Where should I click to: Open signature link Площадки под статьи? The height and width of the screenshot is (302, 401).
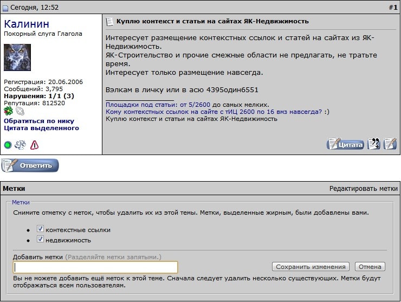158,105
